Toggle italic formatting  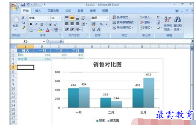[36, 24]
